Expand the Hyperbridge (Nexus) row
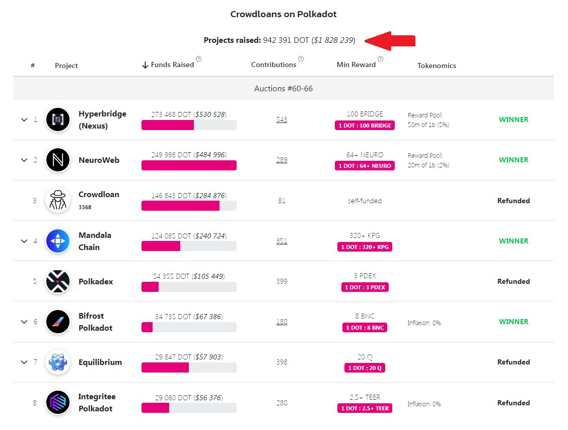This screenshot has height=430, width=568. tap(24, 120)
